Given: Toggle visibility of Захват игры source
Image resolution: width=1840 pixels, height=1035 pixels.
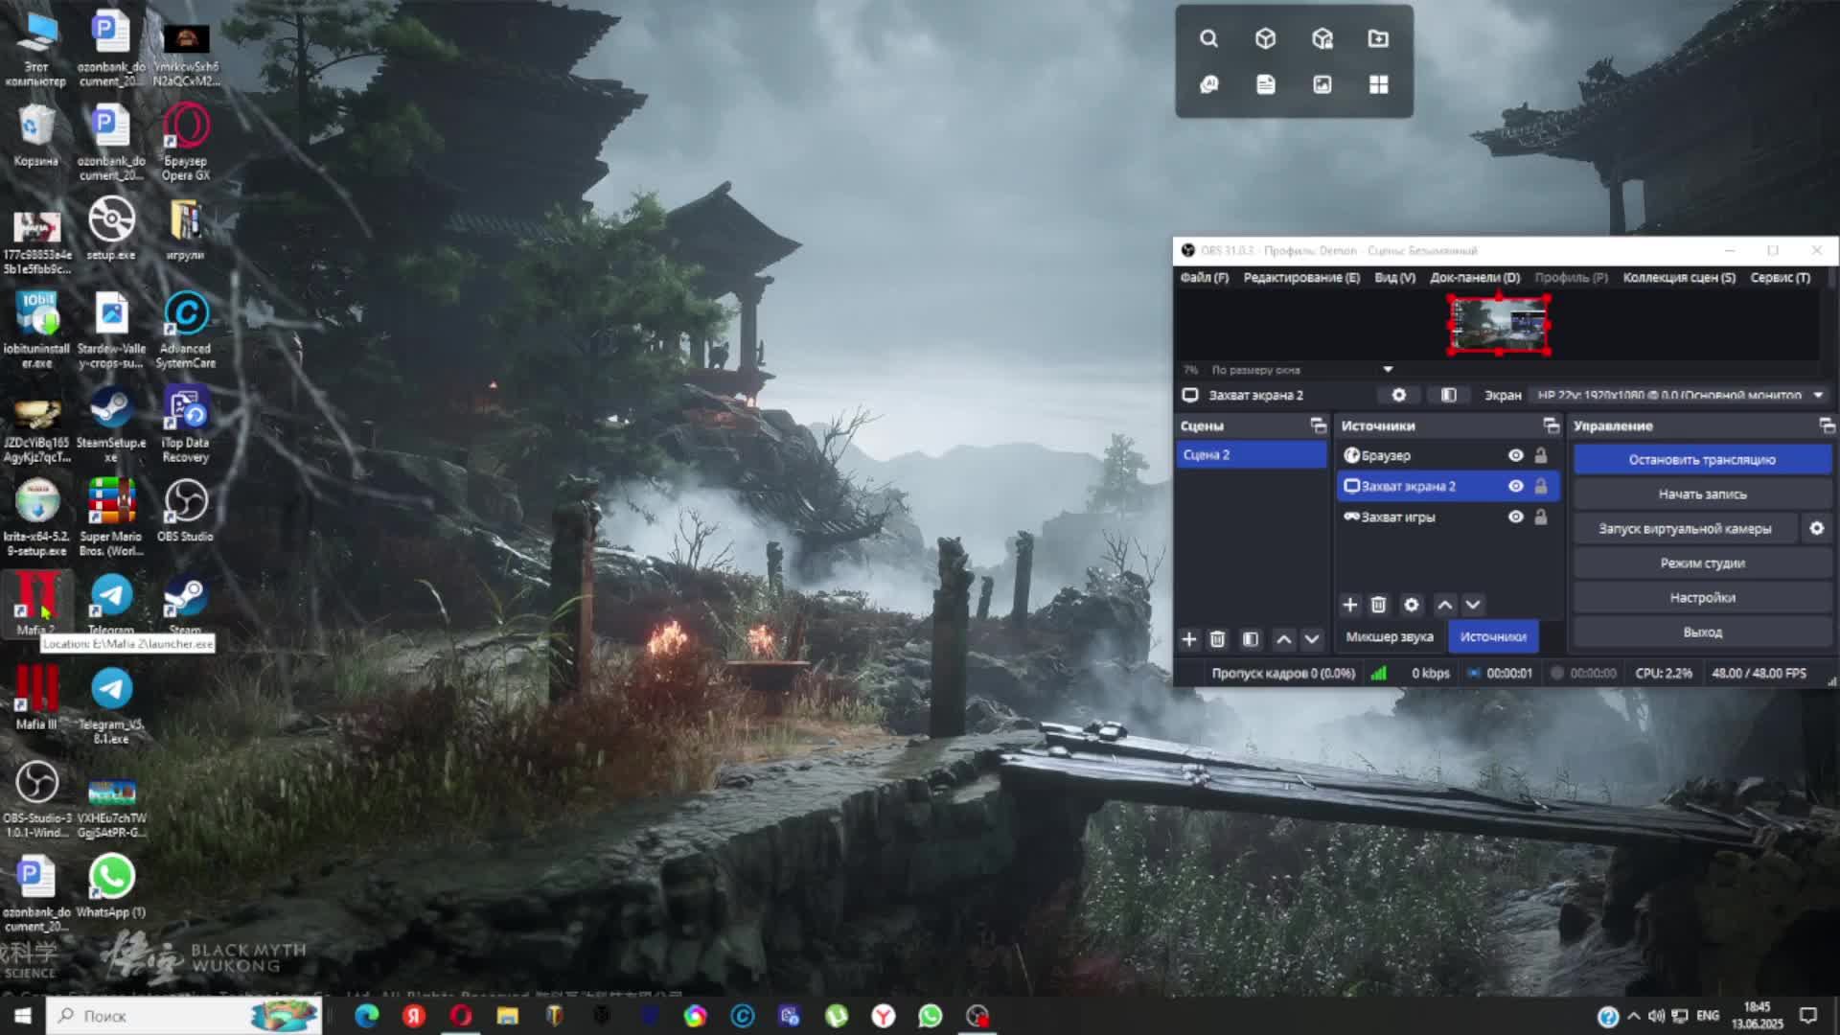Looking at the screenshot, I should (1515, 517).
